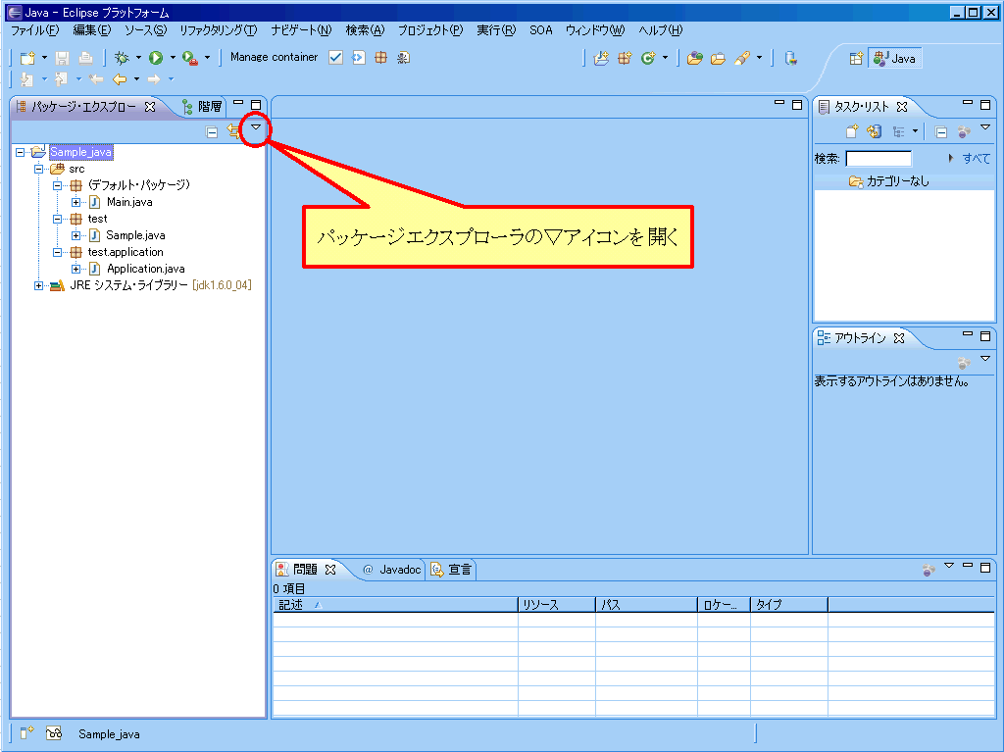Select Sample.java in the tree
The height and width of the screenshot is (752, 1004).
135,235
